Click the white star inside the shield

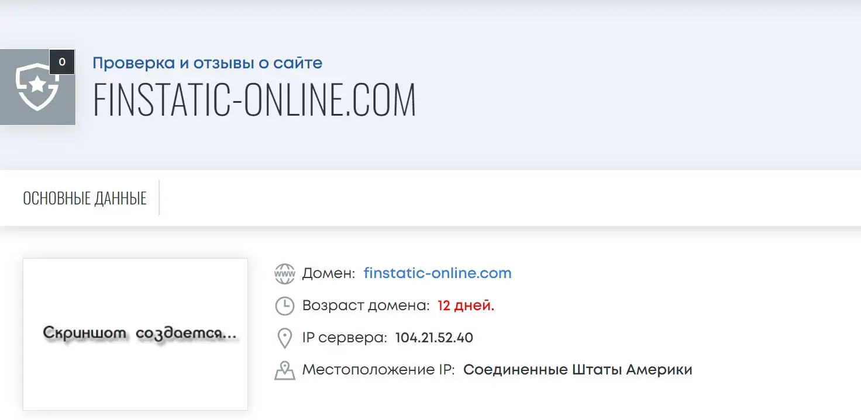pos(37,85)
